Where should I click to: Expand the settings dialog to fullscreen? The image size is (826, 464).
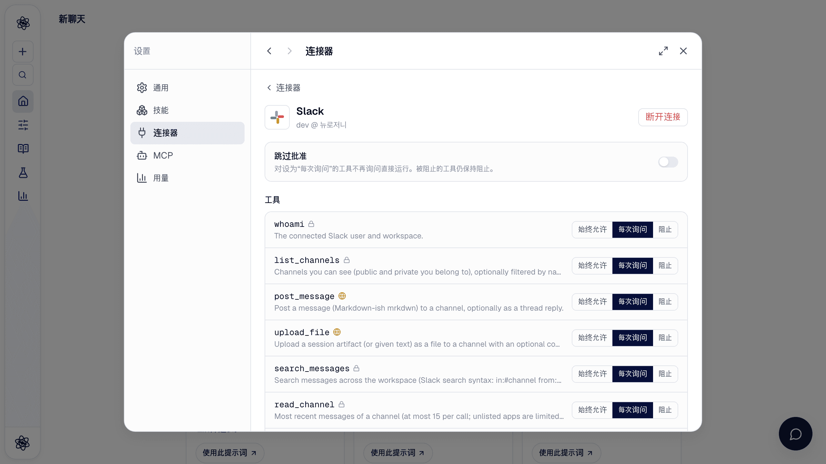[x=663, y=51]
